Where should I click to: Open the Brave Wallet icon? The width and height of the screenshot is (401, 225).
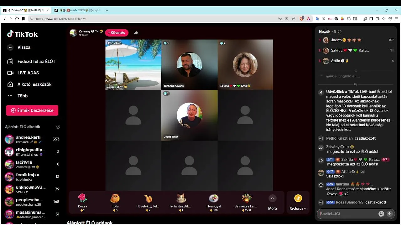pos(378,19)
